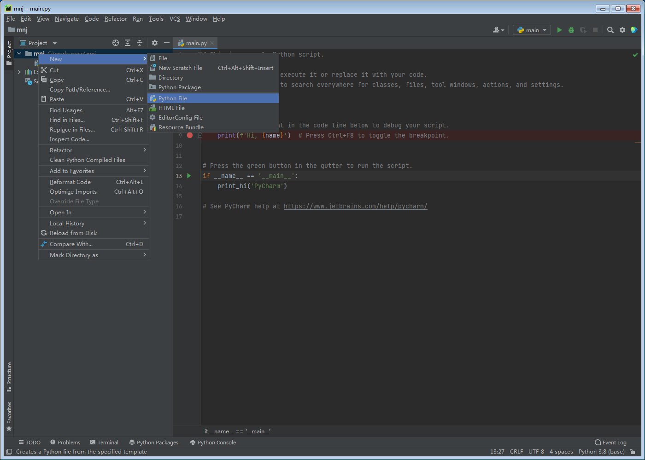Close the main.py editor tab

pyautogui.click(x=212, y=43)
